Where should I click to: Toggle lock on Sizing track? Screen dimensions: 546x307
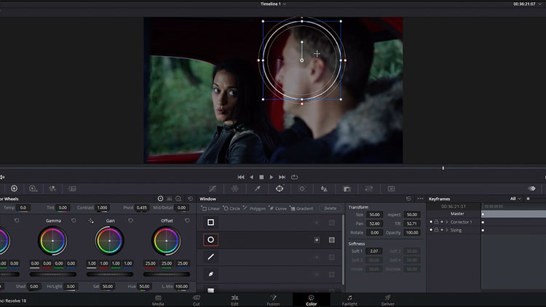point(436,230)
